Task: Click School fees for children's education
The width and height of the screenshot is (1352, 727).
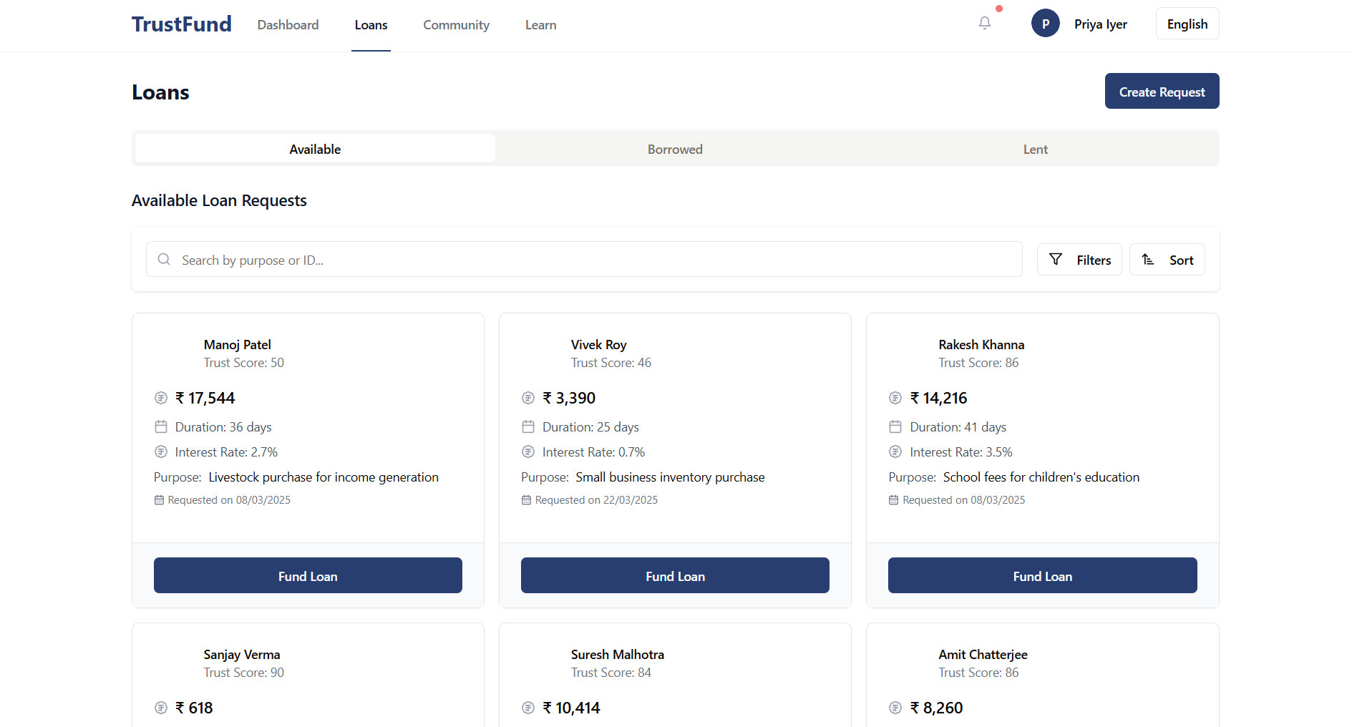Action: [1041, 477]
